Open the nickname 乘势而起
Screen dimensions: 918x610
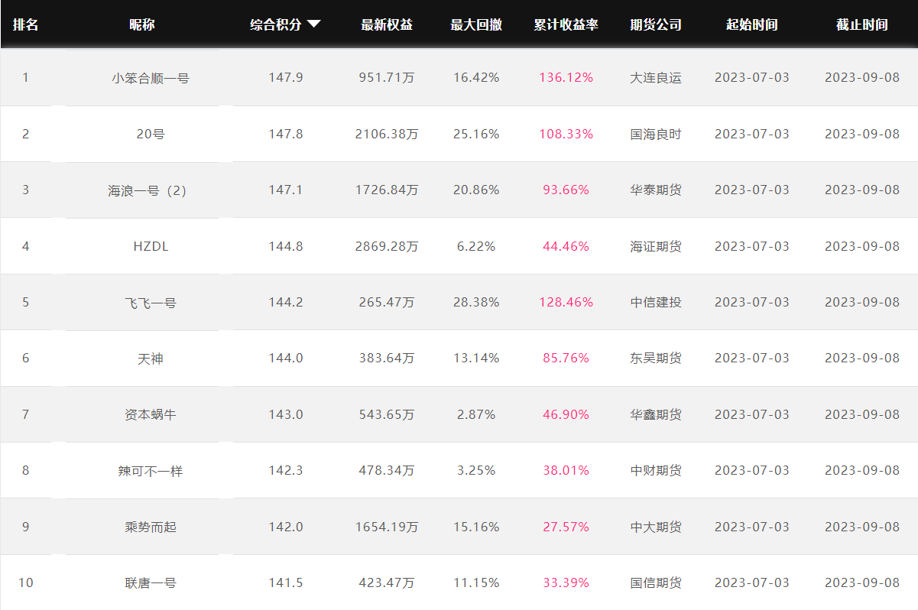(x=151, y=527)
